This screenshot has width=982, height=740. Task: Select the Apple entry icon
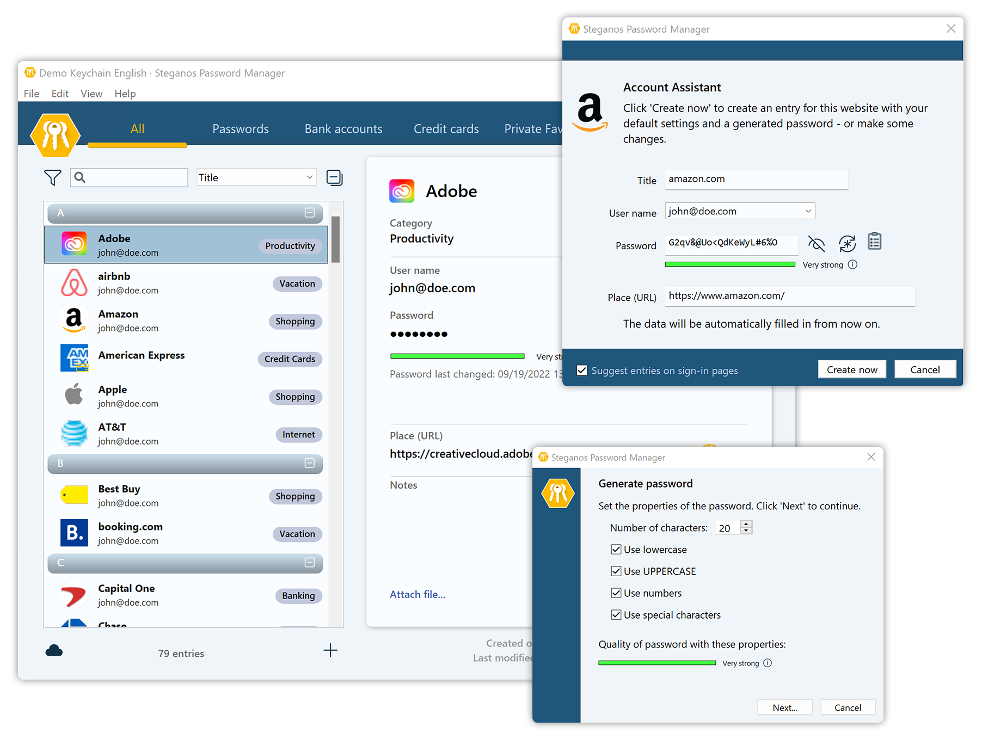click(74, 394)
